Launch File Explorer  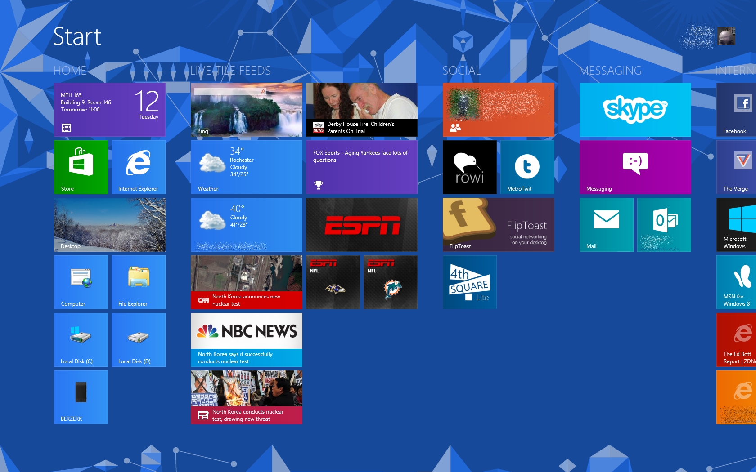click(139, 282)
